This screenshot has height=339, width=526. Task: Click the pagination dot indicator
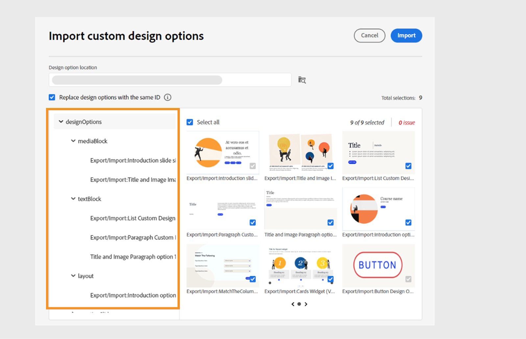[x=299, y=304]
